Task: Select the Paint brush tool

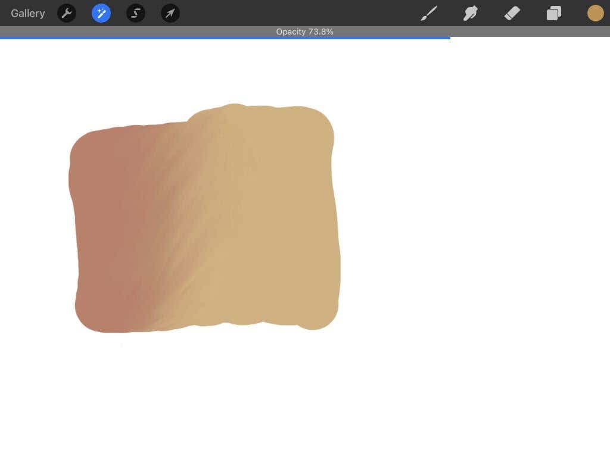Action: coord(429,13)
